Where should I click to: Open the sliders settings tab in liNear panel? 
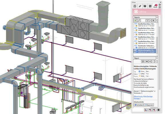coord(135,6)
